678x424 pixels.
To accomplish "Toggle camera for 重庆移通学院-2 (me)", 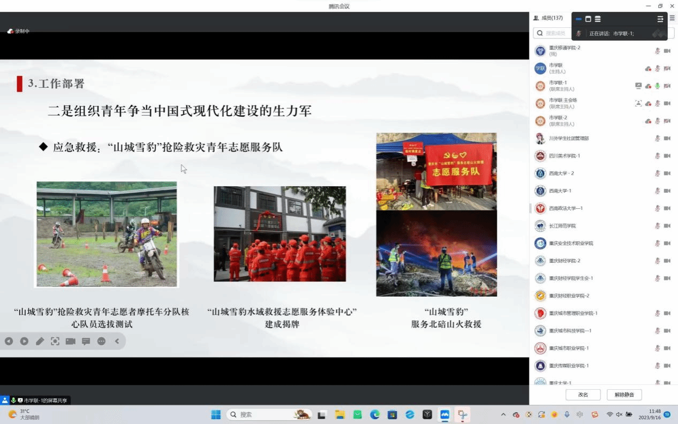I will coord(667,51).
